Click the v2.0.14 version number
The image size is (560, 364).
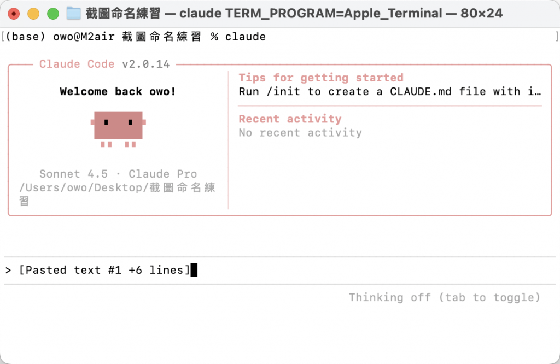(145, 64)
